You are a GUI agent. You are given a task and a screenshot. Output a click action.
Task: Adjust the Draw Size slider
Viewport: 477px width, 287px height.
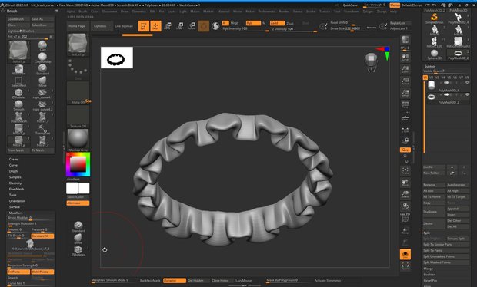coord(353,28)
